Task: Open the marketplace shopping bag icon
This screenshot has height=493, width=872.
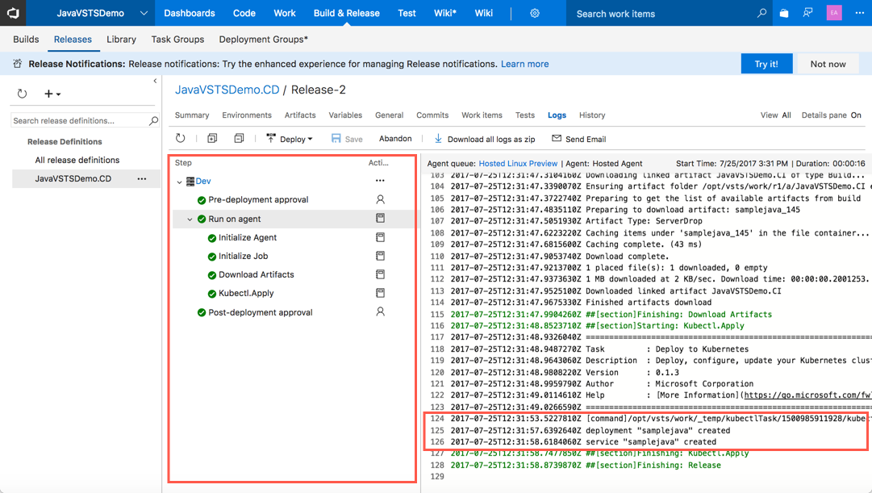Action: 784,13
